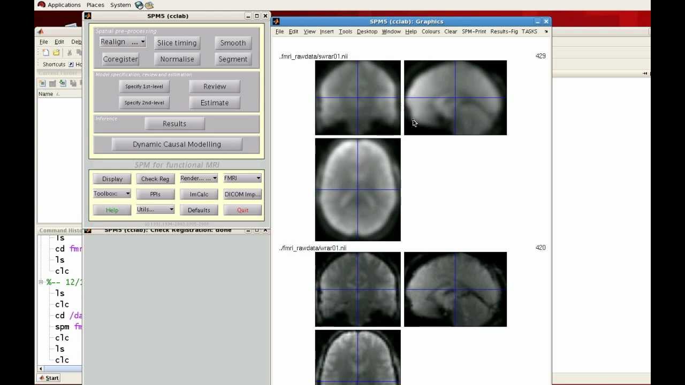The width and height of the screenshot is (685, 385).
Task: Click the Review button
Action: click(215, 86)
